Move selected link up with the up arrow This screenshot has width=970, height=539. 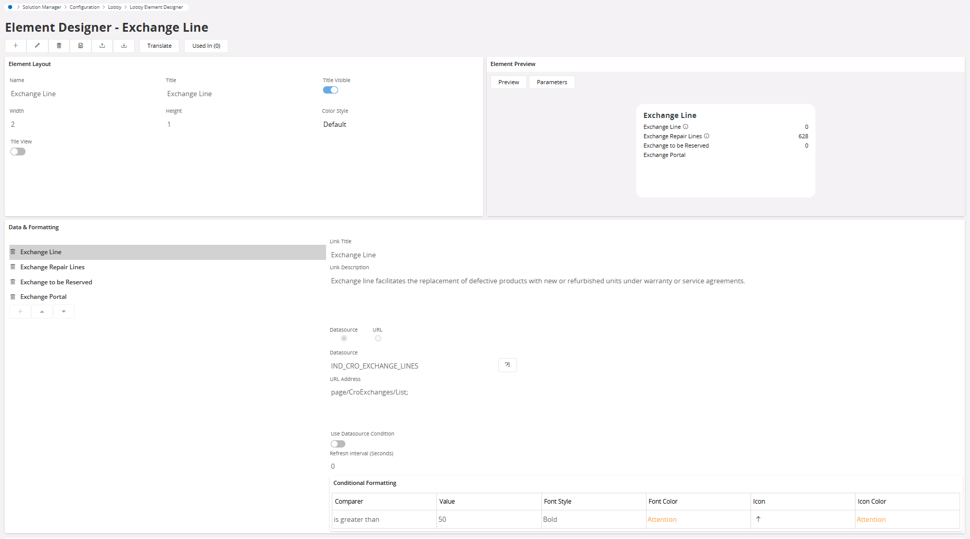[x=42, y=312]
